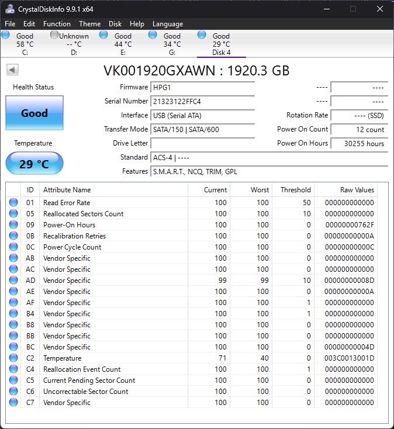The image size is (394, 429).
Task: Click the status orb for attribute AF
Action: [13, 302]
